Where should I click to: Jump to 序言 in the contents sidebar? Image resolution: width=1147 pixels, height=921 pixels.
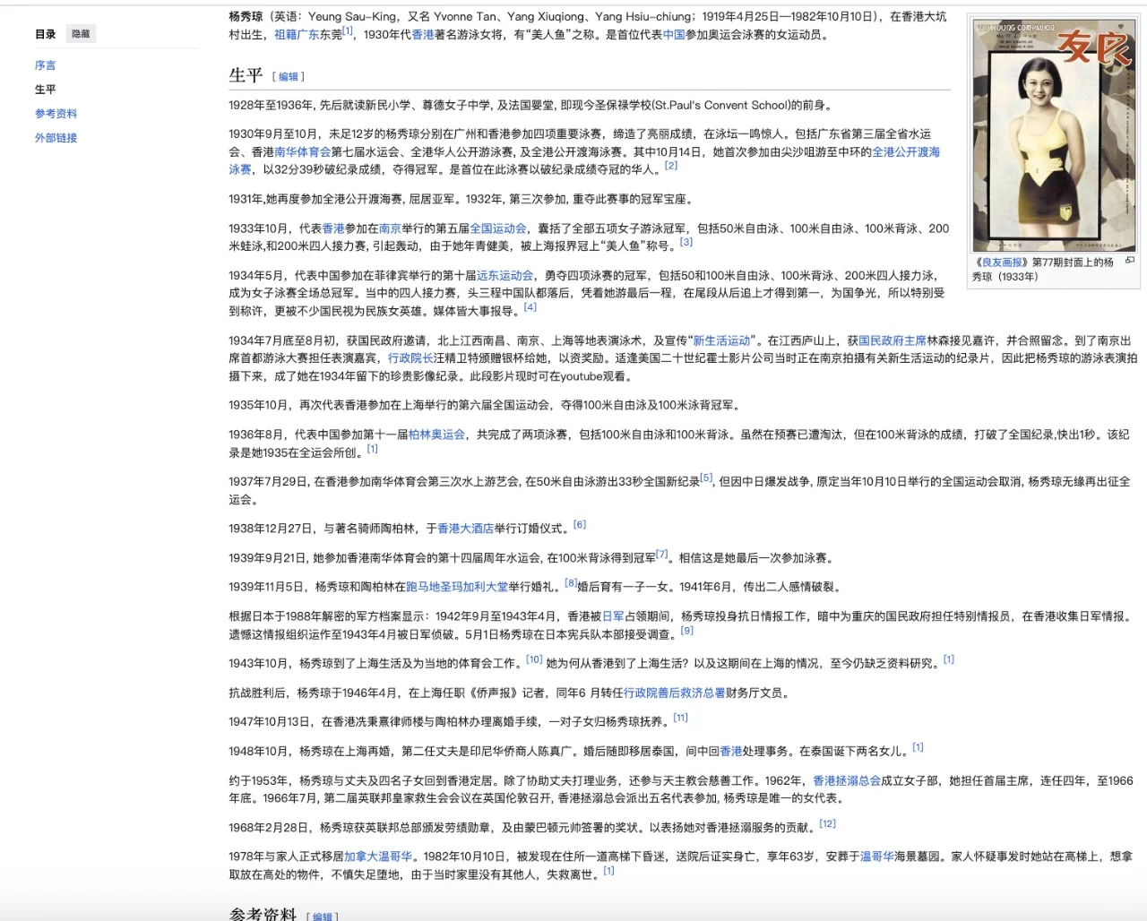pos(46,65)
